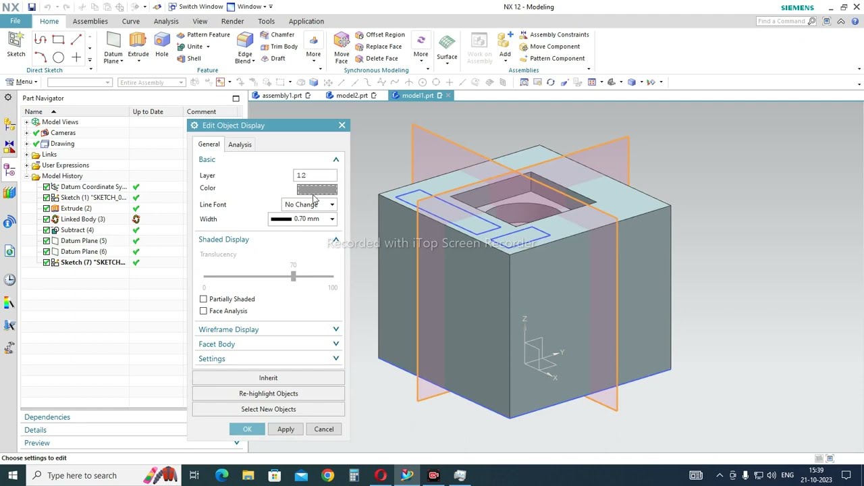Switch to the model2.prt document tab

tap(352, 96)
